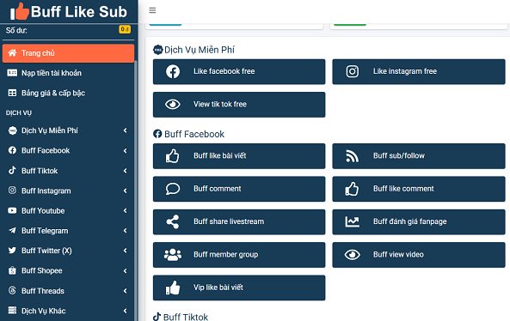Click the speech bubble icon on Buff comment
The height and width of the screenshot is (321, 510).
[173, 189]
